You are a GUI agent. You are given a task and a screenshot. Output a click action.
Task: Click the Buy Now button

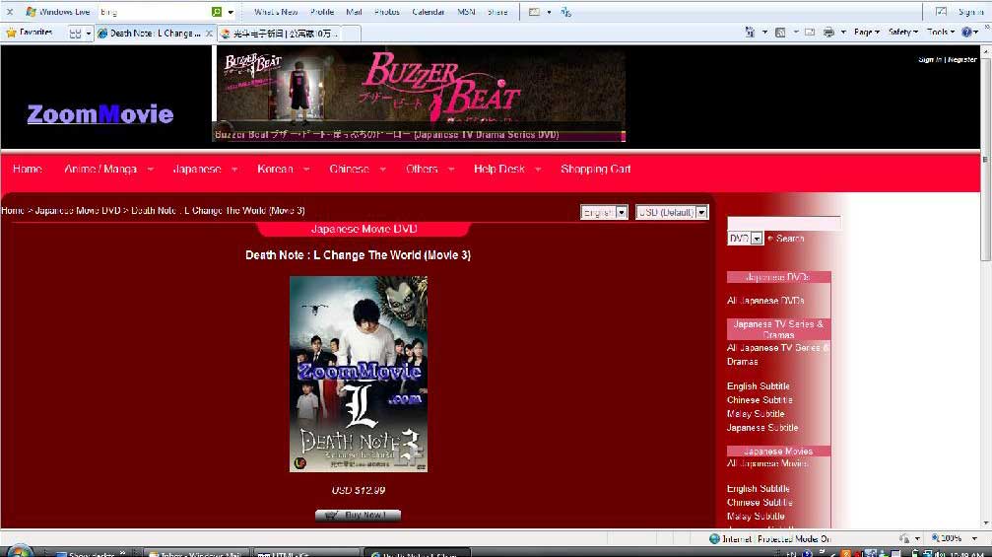pos(358,516)
